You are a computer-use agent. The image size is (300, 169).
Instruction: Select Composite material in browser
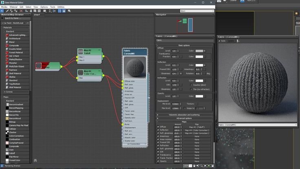(x=14, y=46)
